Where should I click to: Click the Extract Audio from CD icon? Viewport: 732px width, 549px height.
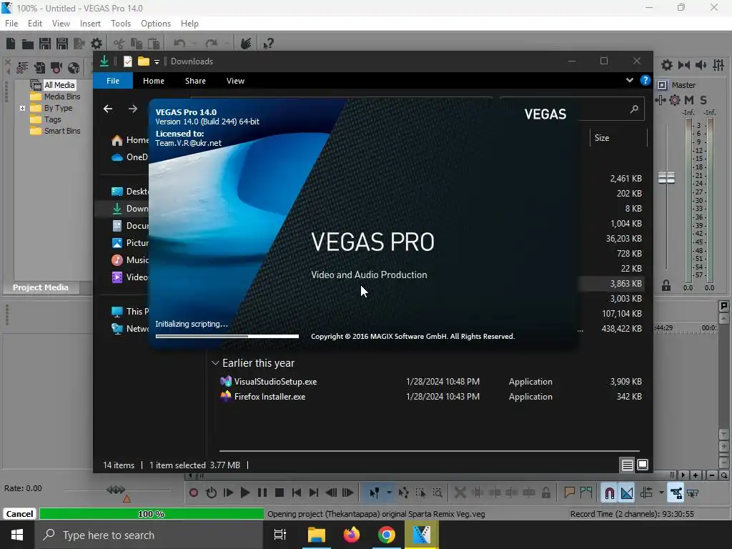click(74, 68)
